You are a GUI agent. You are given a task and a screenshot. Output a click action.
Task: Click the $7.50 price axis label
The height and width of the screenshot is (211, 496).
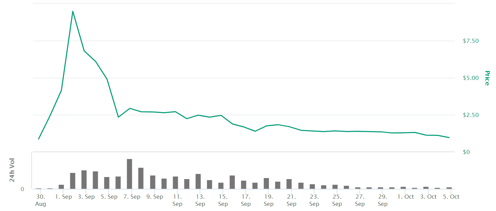coord(471,41)
